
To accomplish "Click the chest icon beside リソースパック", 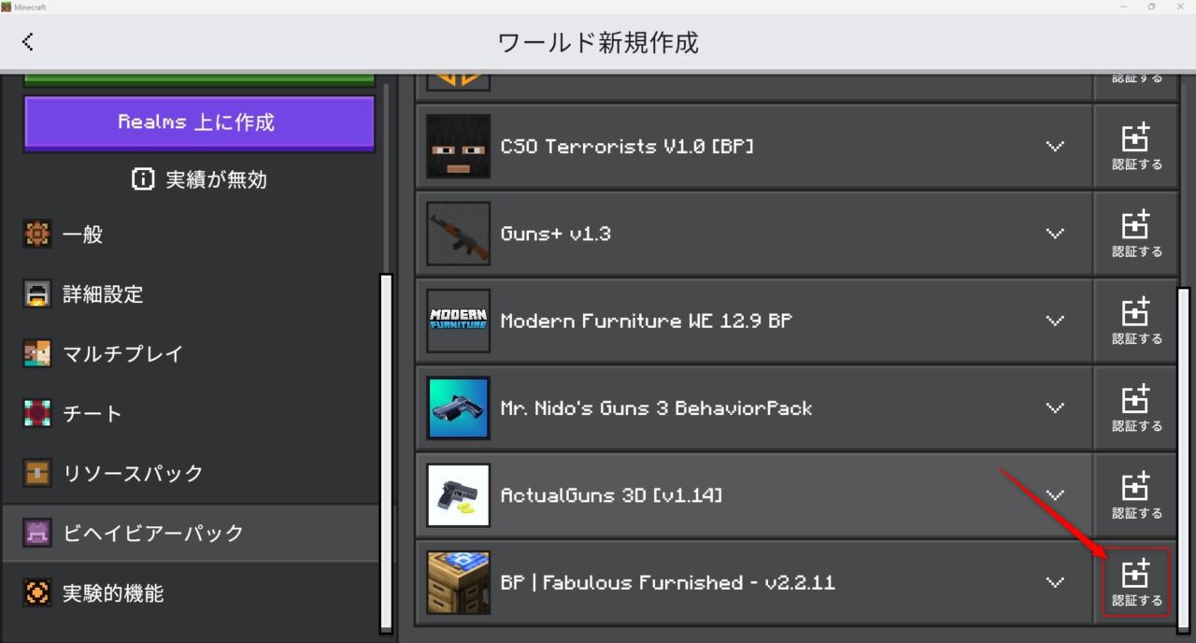I will pos(36,473).
